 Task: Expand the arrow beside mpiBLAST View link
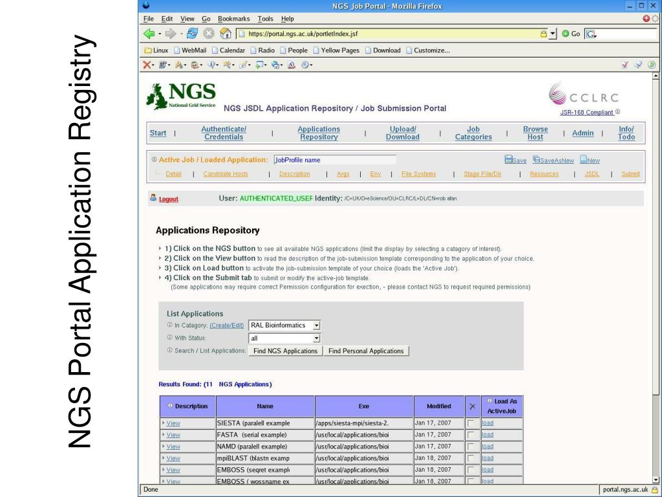coord(164,458)
